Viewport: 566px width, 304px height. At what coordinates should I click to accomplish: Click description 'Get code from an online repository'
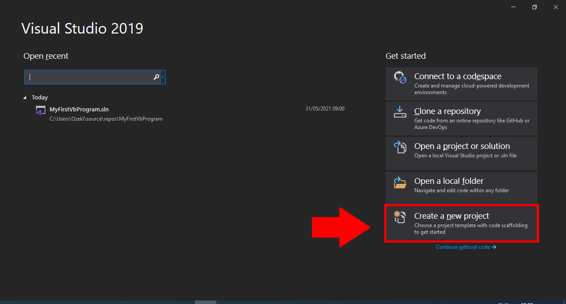click(x=472, y=124)
